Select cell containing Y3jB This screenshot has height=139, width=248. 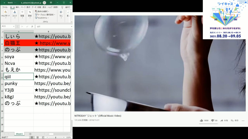click(19, 90)
